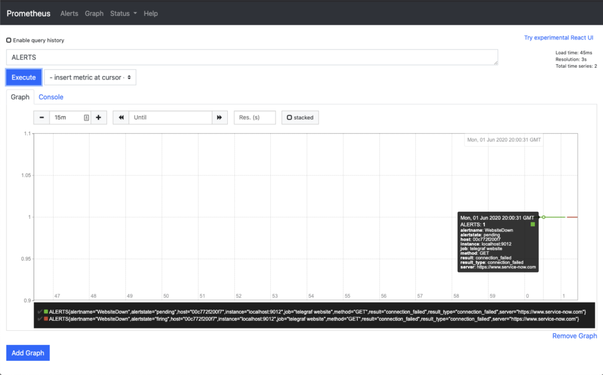Click the alertstate: pending line in tooltip
603x375 pixels.
(x=480, y=235)
